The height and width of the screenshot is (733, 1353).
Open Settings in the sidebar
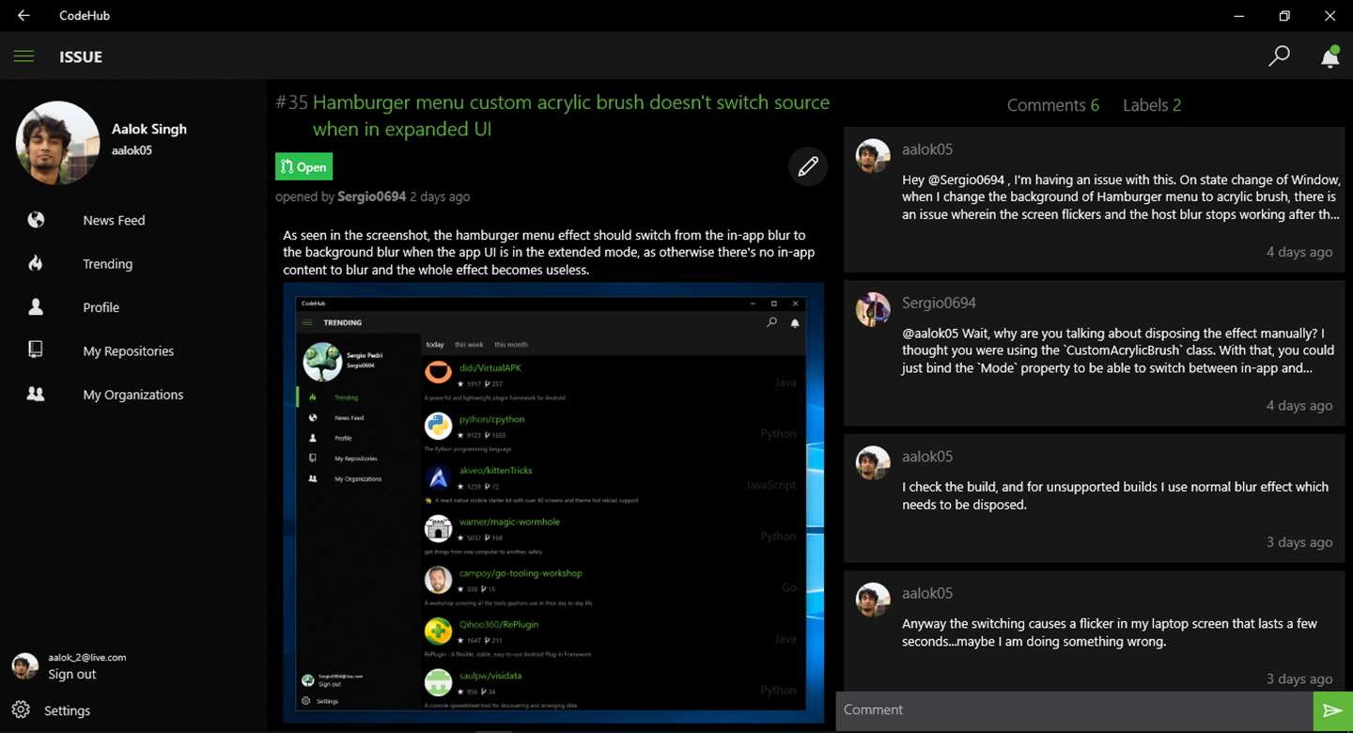(67, 710)
